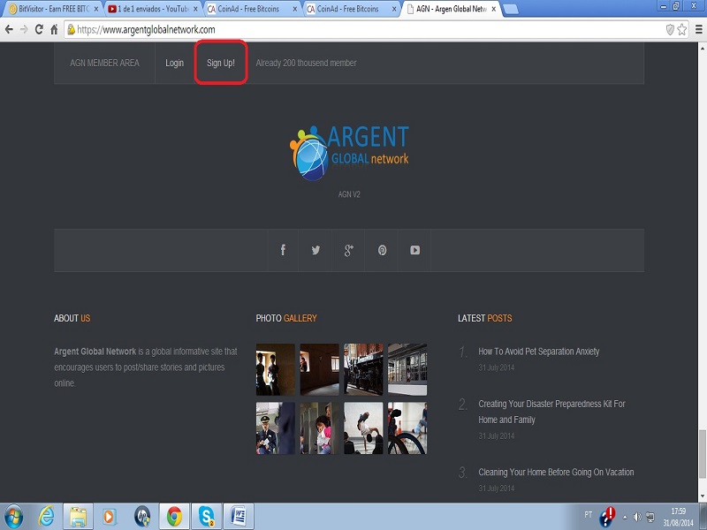Viewport: 707px width, 530px height.
Task: Open gallery photo of people by window
Action: click(276, 369)
